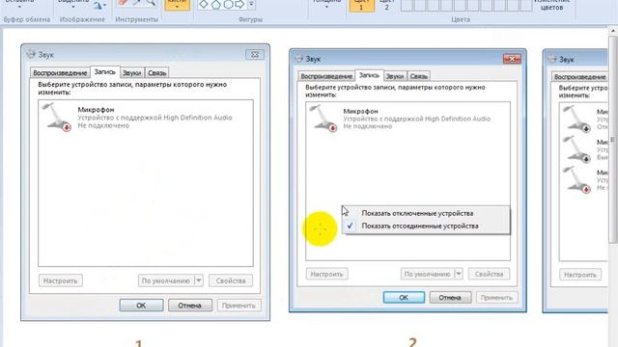Viewport: 618px width, 347px height.
Task: Click the speaker icon in left Звук title bar
Action: point(31,54)
